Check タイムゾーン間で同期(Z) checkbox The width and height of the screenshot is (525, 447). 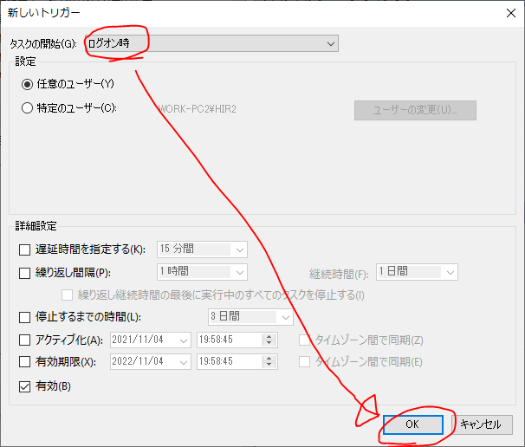304,340
